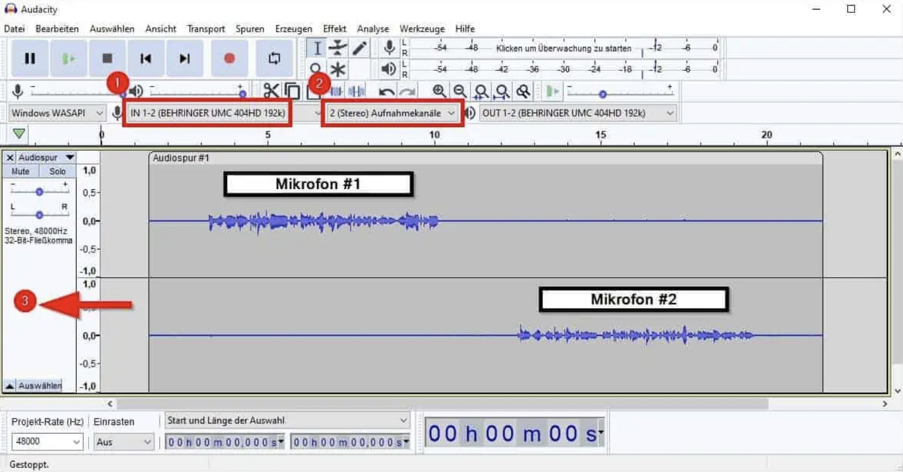Click the Auswählen button on the track panel

click(x=40, y=386)
